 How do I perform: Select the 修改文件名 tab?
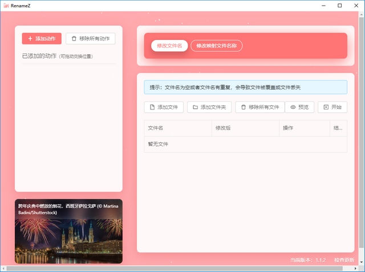pyautogui.click(x=169, y=46)
